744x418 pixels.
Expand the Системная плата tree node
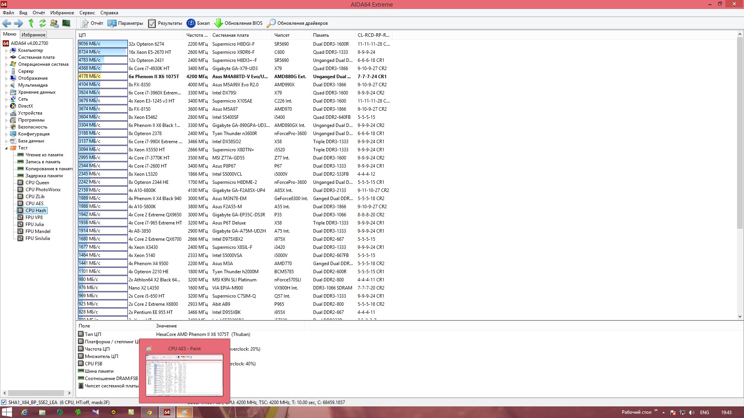click(x=6, y=58)
